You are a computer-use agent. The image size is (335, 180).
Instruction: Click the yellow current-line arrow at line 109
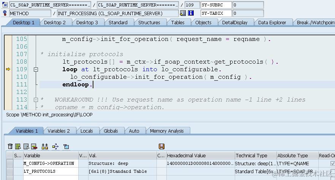pyautogui.click(x=8, y=69)
